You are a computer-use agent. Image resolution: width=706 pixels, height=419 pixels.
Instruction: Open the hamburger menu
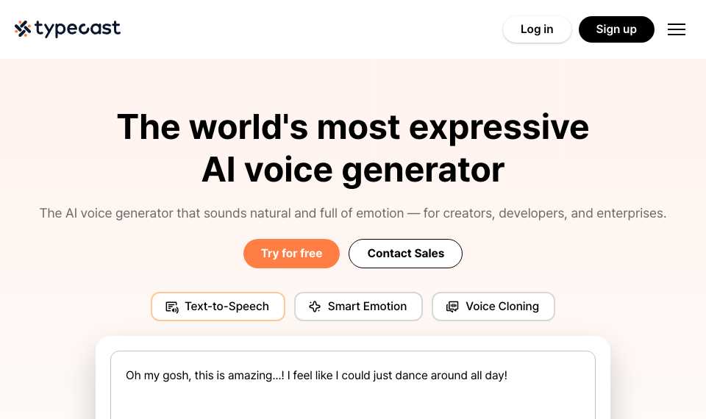tap(677, 29)
